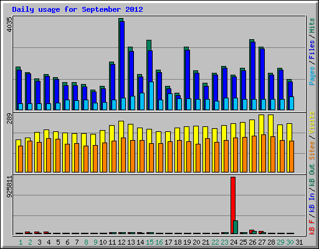
Task: Click day 24 on the x-axis
Action: coord(234,242)
